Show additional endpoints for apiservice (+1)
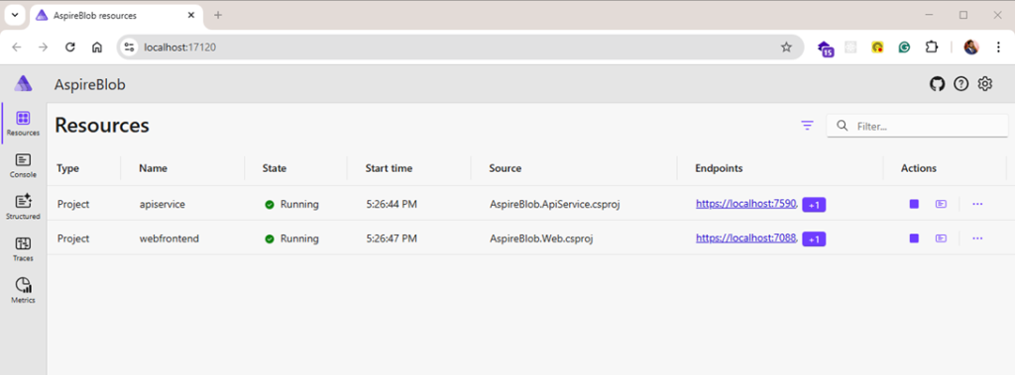 tap(815, 205)
